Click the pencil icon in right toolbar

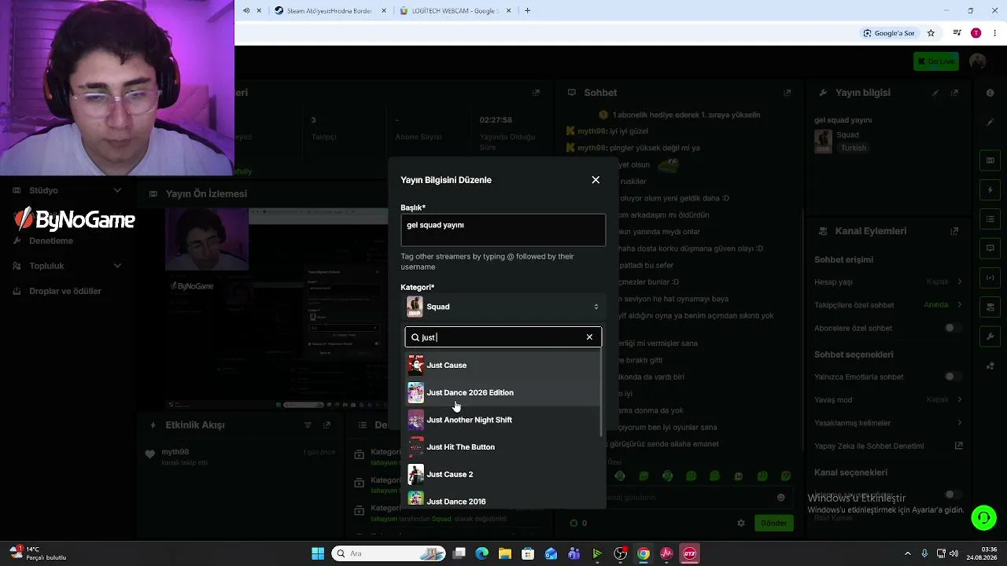coord(990,122)
